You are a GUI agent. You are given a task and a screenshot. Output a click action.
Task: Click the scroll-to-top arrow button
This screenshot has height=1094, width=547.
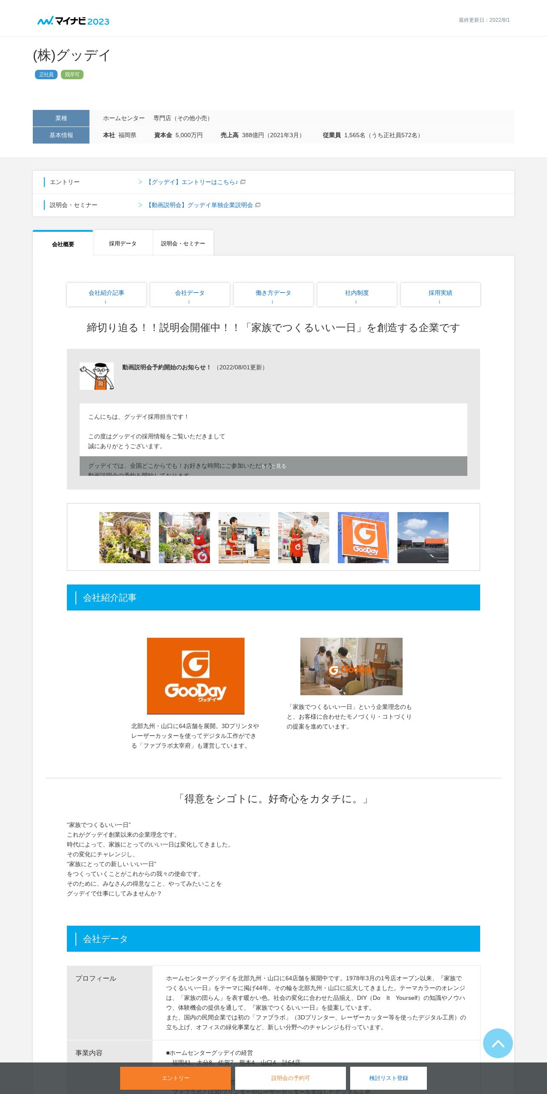tap(498, 1043)
